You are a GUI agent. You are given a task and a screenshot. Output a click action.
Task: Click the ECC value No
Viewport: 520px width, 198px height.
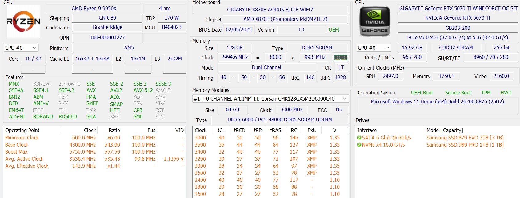(x=339, y=110)
